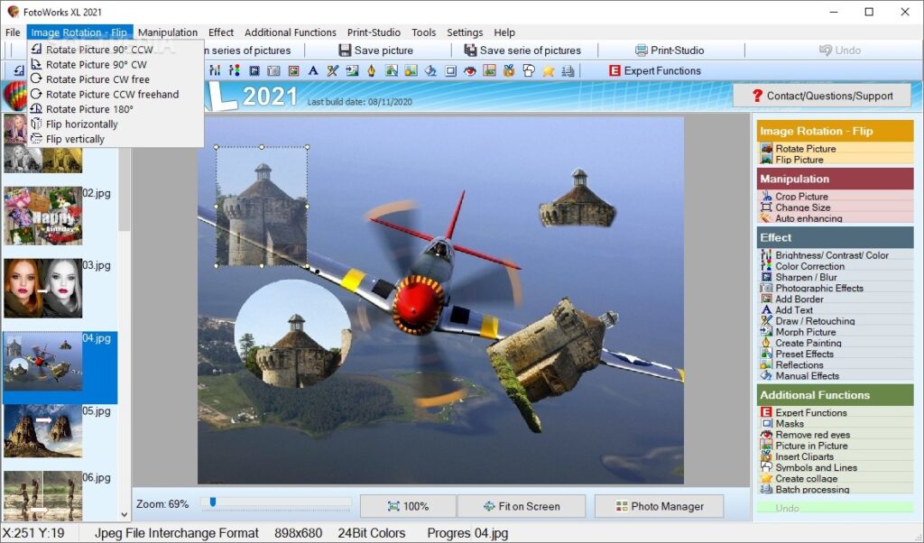Open the Photo Manager button
Image resolution: width=924 pixels, height=543 pixels.
[660, 506]
